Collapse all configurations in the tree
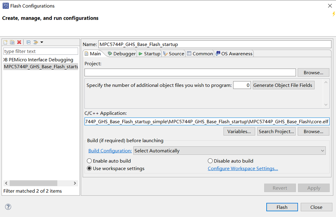Screen dimensions: 336x217 [29, 42]
